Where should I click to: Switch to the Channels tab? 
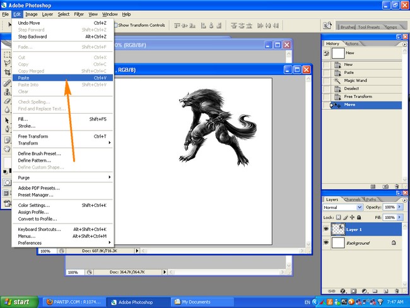coord(352,199)
